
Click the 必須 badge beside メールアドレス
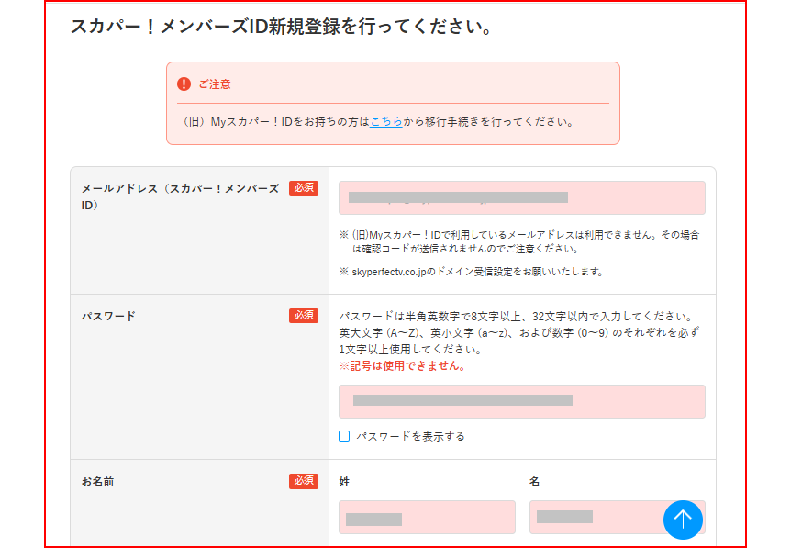point(304,188)
